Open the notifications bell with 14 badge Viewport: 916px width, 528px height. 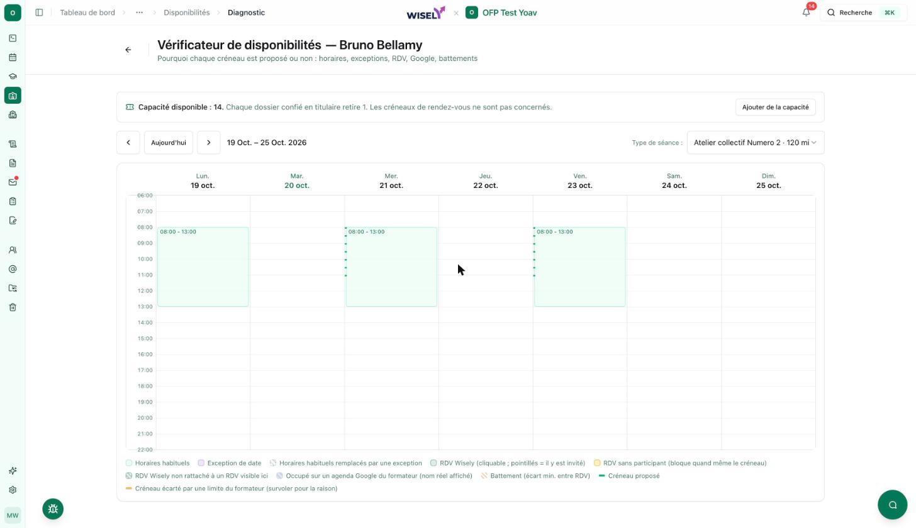[807, 12]
